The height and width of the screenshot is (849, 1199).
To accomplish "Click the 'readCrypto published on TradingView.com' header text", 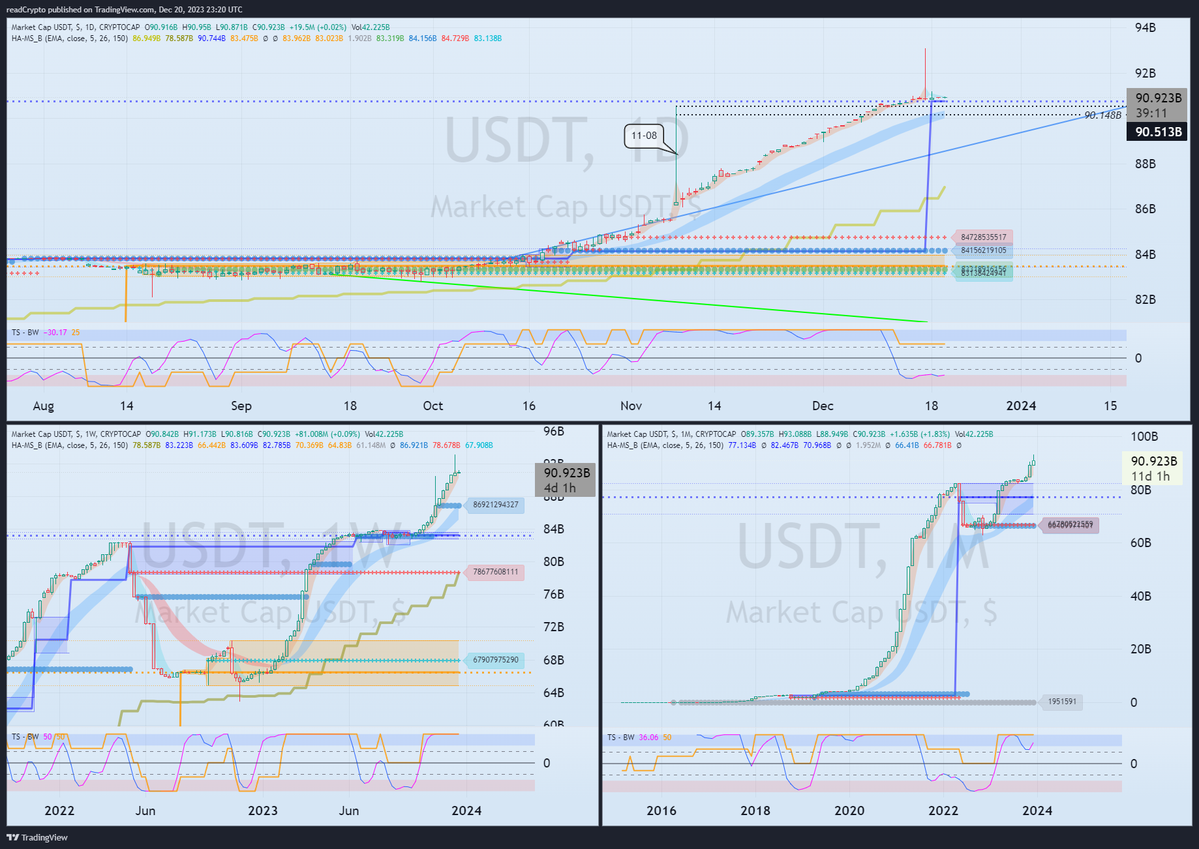I will pos(80,9).
